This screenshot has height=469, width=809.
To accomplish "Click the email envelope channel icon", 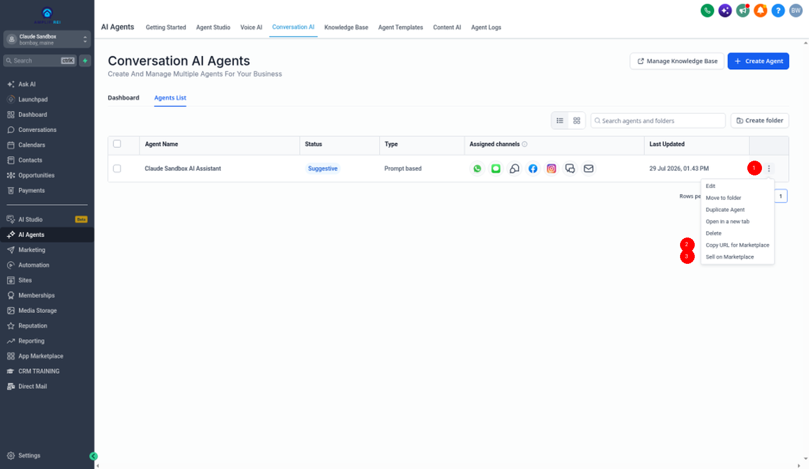I will (x=589, y=169).
